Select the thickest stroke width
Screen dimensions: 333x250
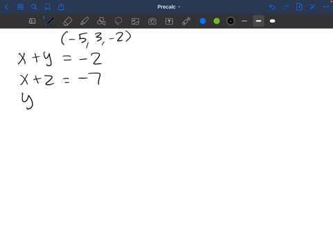(273, 21)
